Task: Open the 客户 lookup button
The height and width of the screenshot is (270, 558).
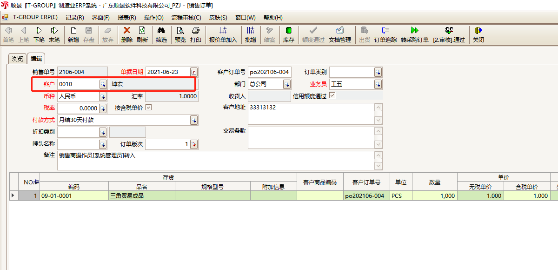Action: 103,84
